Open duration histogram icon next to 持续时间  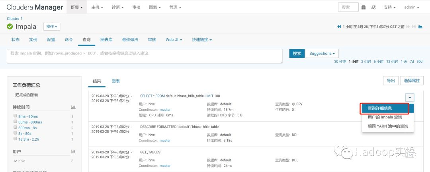[x=73, y=107]
